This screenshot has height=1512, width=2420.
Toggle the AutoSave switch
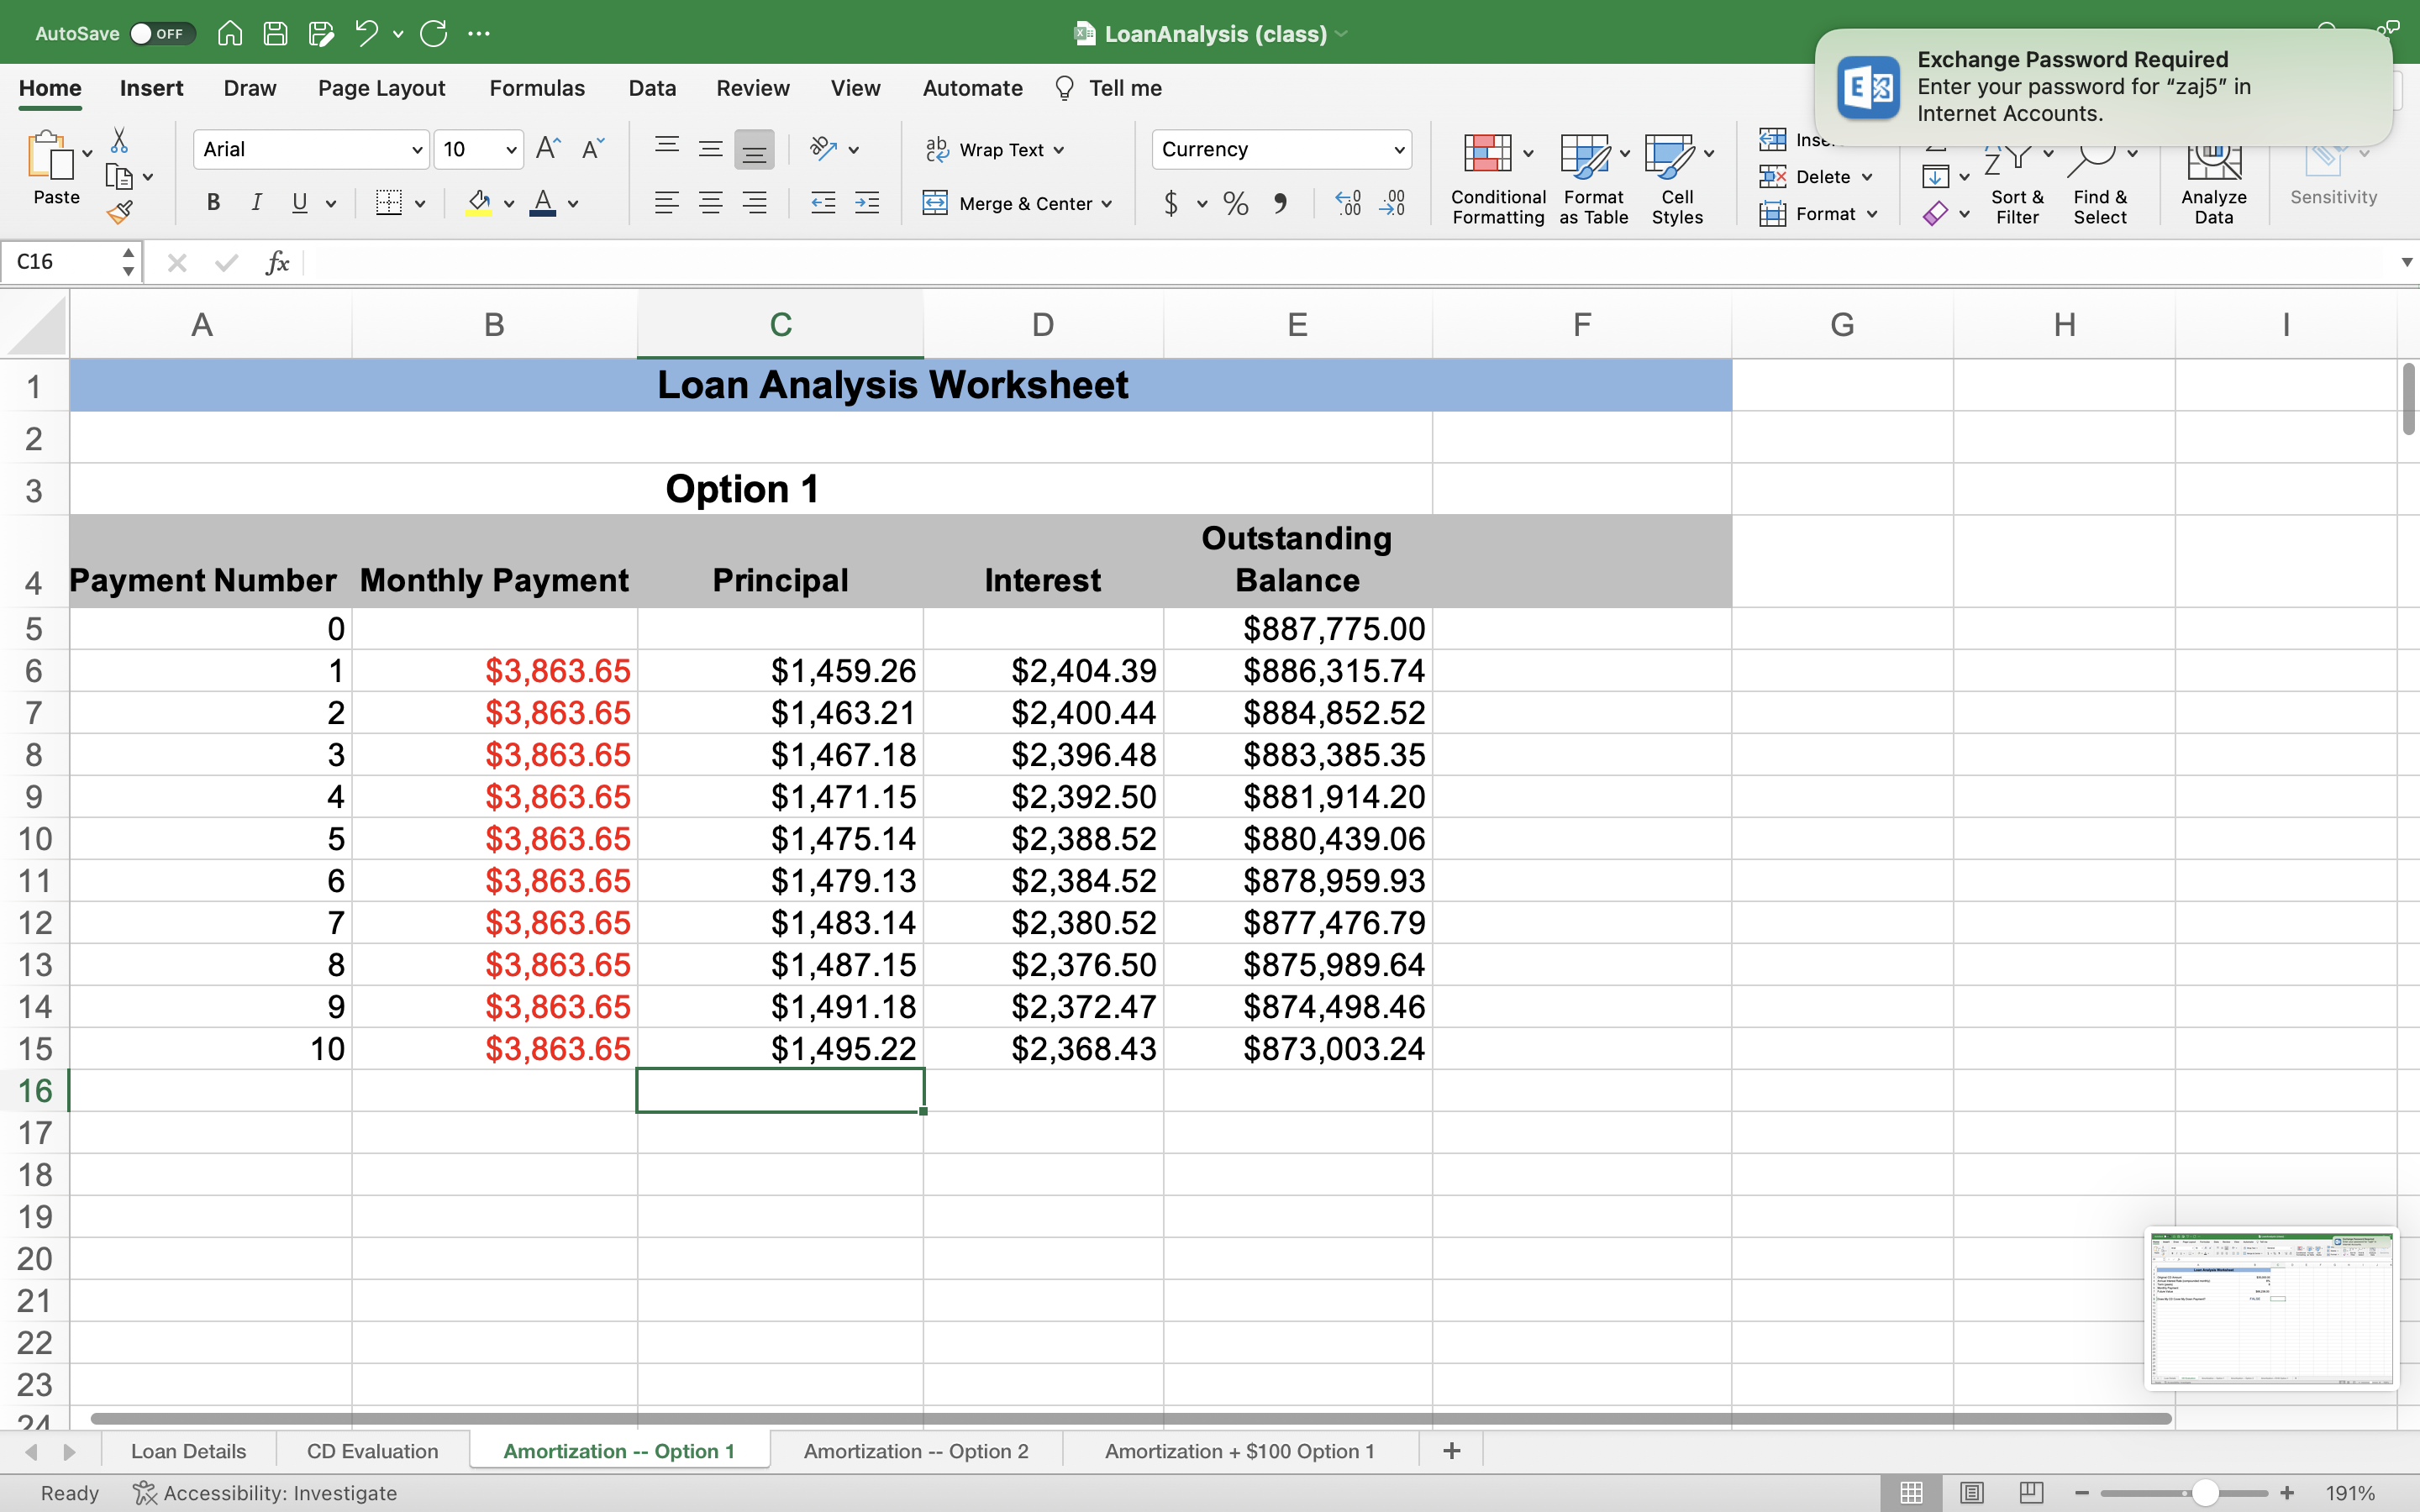click(162, 33)
